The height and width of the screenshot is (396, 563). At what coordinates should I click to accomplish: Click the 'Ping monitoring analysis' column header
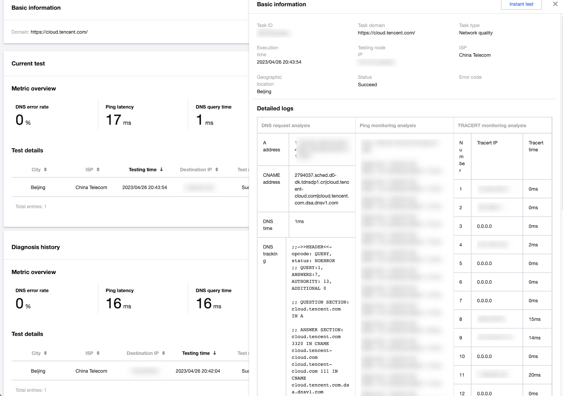tap(388, 126)
